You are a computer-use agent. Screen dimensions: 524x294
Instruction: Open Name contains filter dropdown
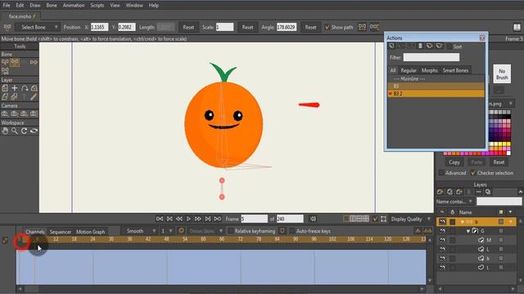point(454,202)
